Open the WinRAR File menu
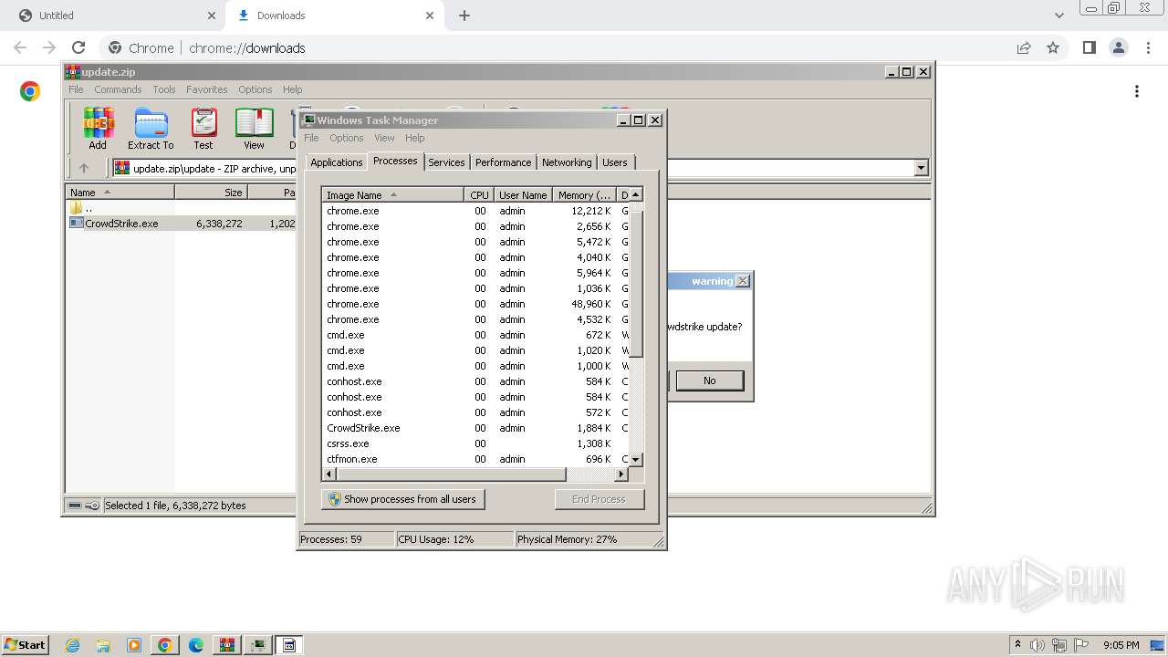The image size is (1168, 657). (76, 89)
